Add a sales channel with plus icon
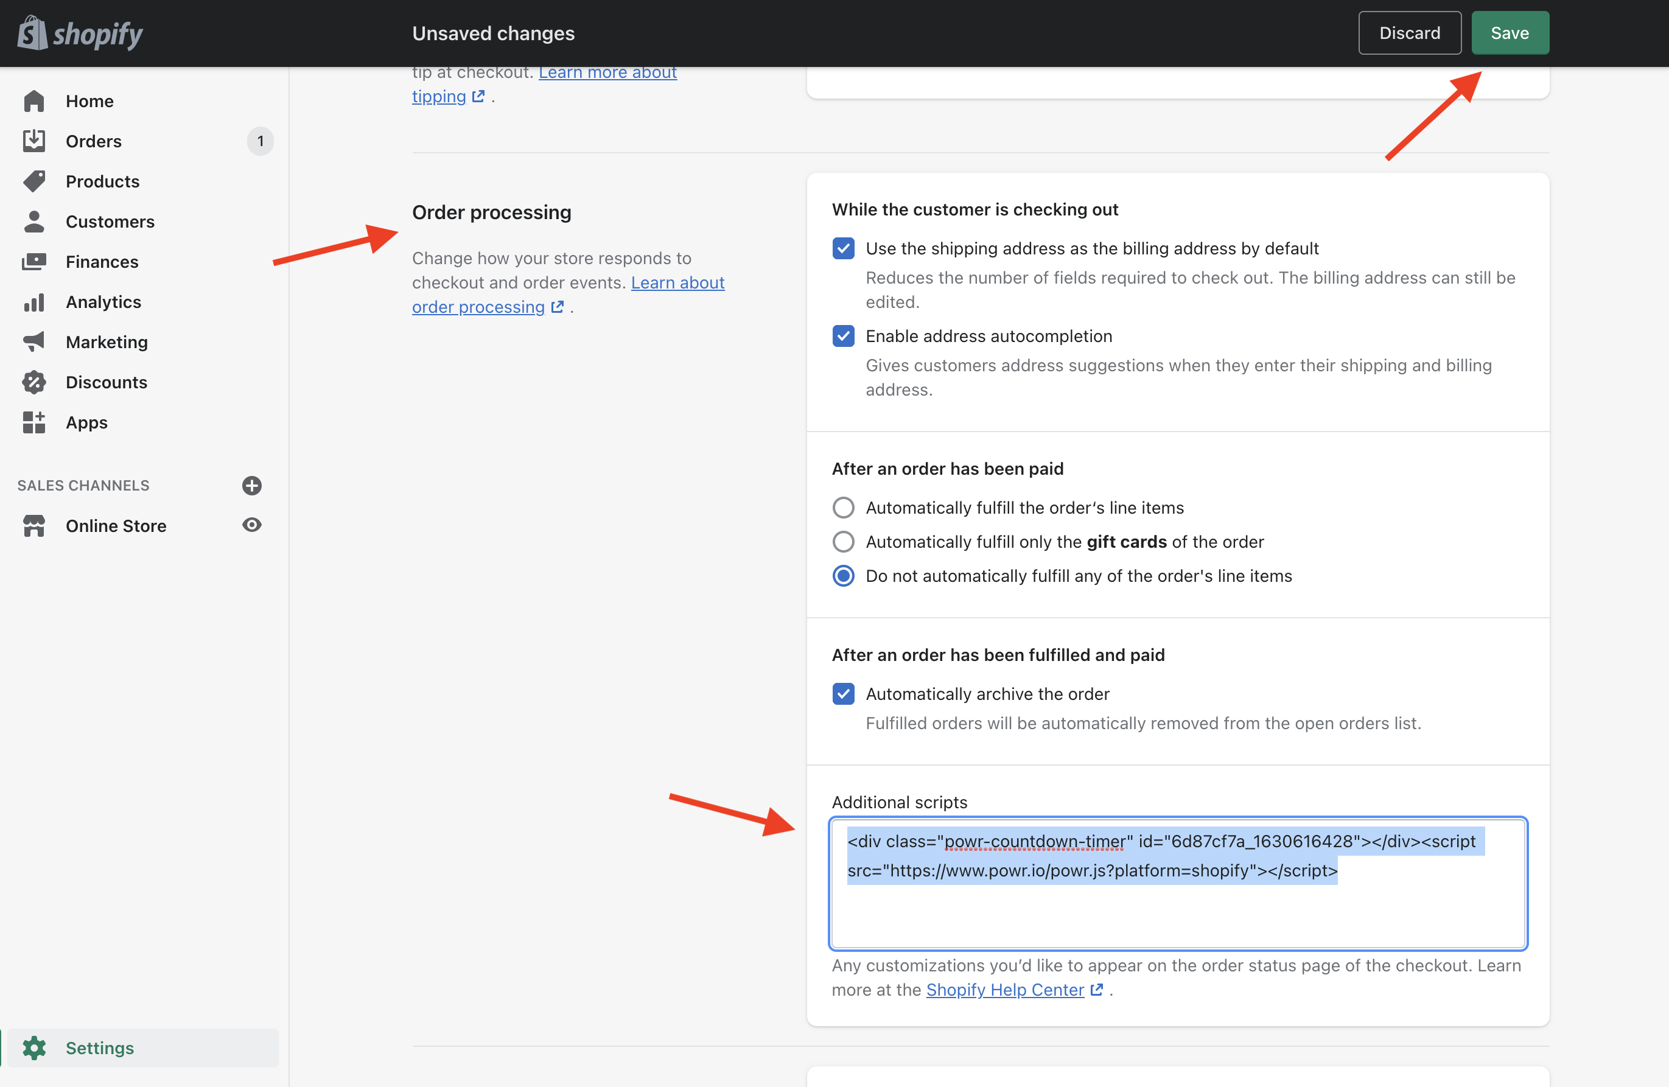 (252, 485)
